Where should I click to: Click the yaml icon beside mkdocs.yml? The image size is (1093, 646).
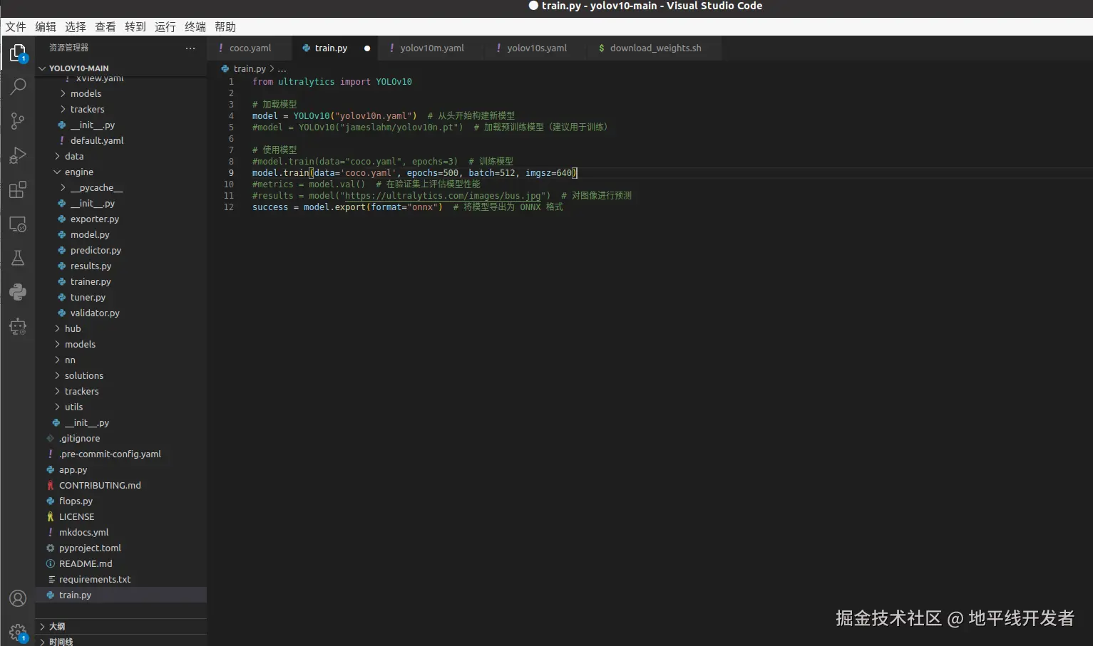click(51, 533)
